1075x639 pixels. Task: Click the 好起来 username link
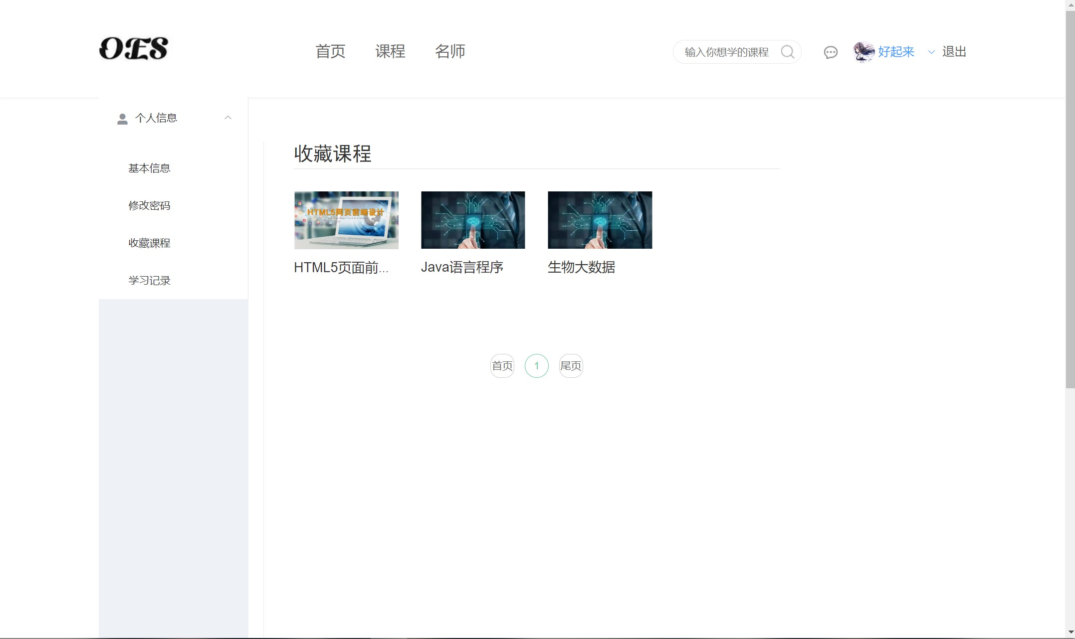pyautogui.click(x=896, y=52)
